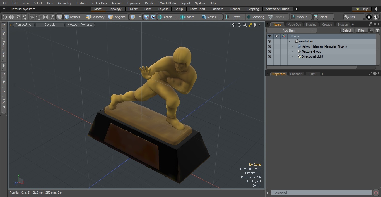The height and width of the screenshot is (197, 381).
Task: Open the Vertex Map menu
Action: pyautogui.click(x=99, y=3)
